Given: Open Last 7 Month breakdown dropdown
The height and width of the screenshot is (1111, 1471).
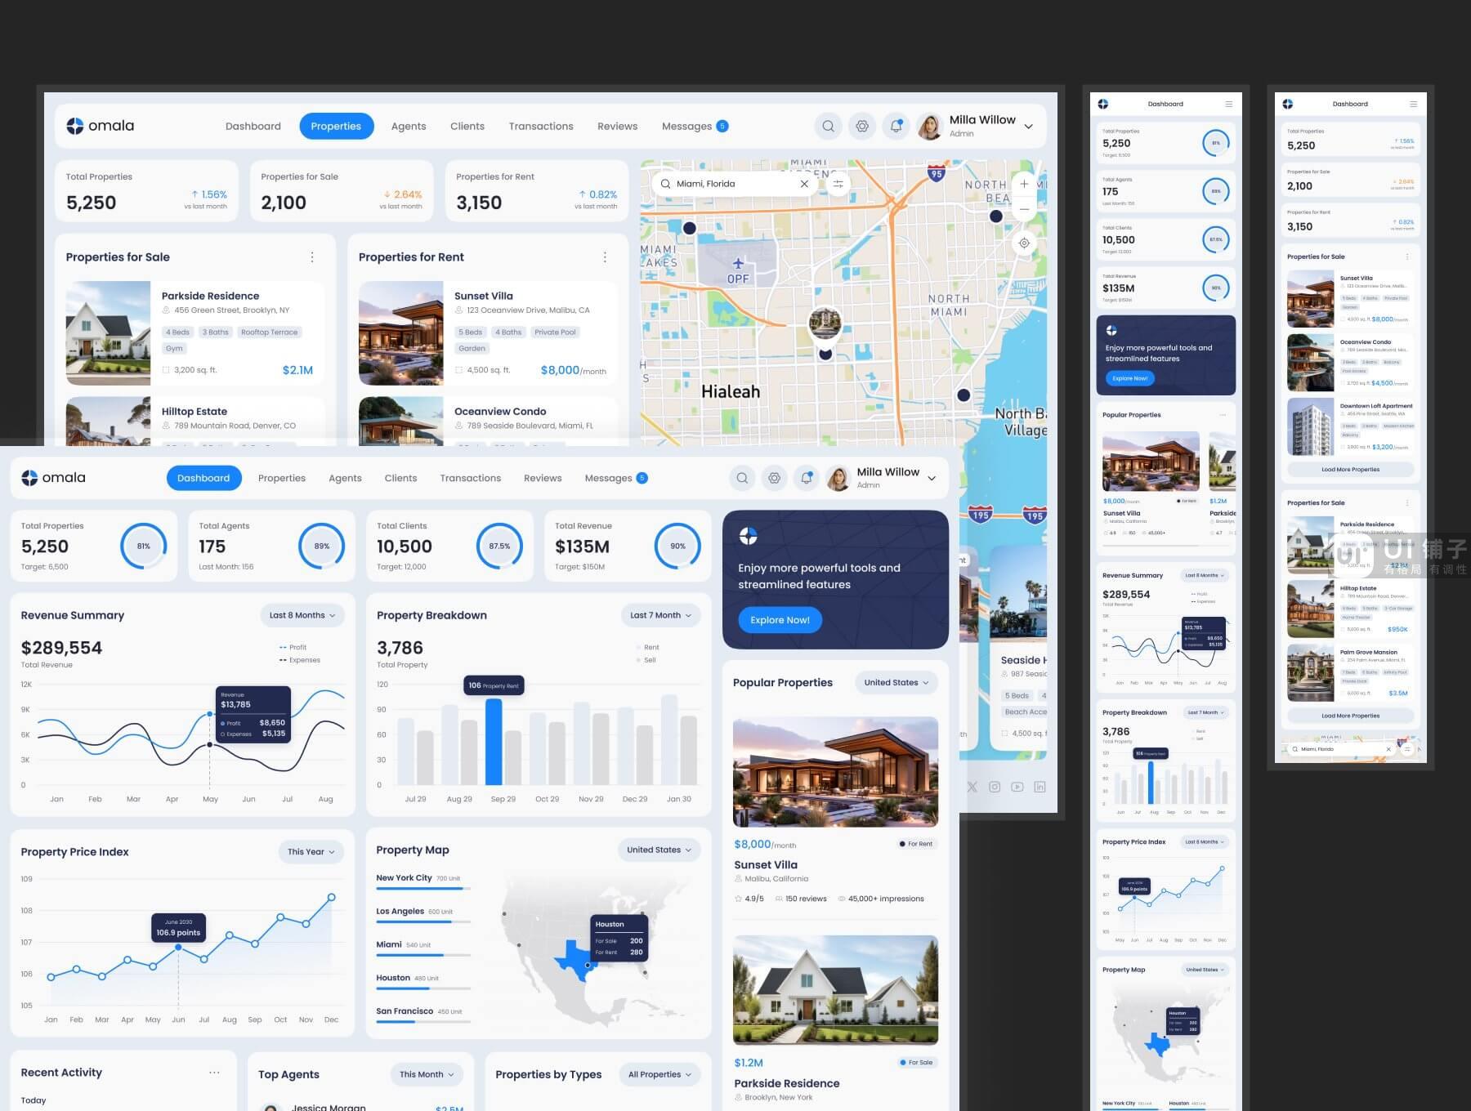Looking at the screenshot, I should [x=660, y=615].
